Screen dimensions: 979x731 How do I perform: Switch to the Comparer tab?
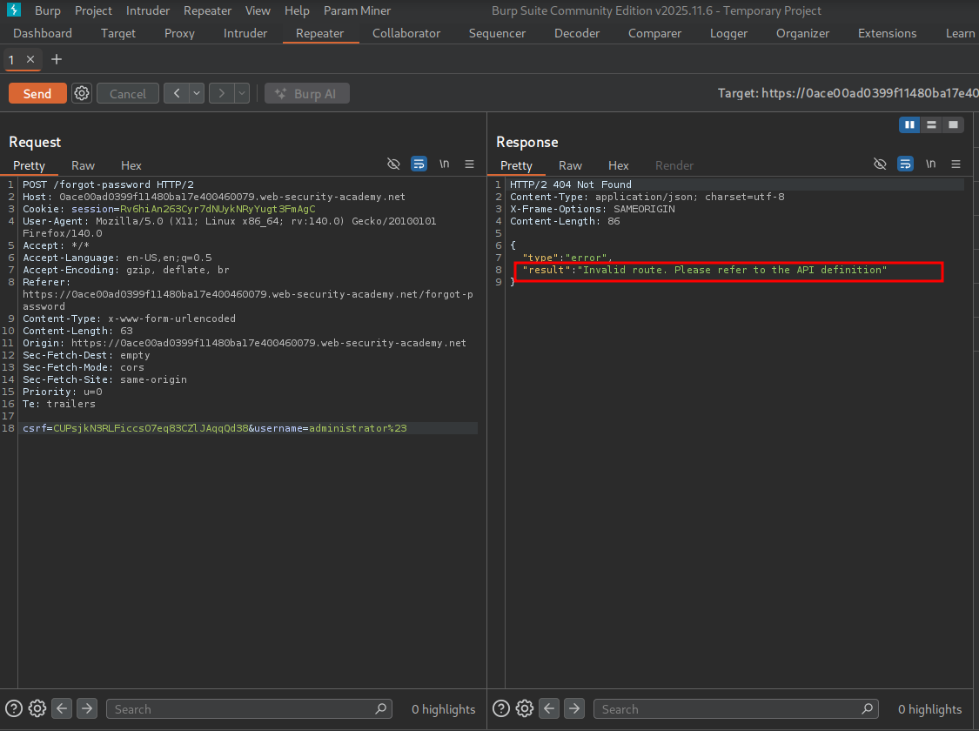coord(654,33)
